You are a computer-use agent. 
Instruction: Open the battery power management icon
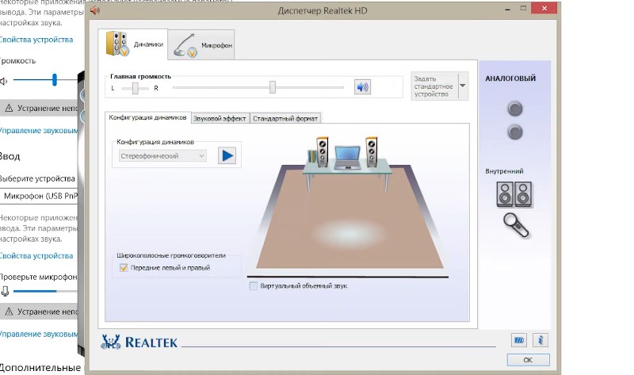tap(519, 340)
